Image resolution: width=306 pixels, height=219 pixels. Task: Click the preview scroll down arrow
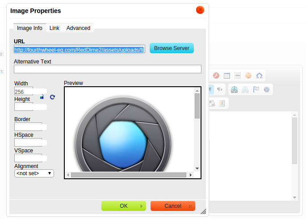tap(197, 168)
